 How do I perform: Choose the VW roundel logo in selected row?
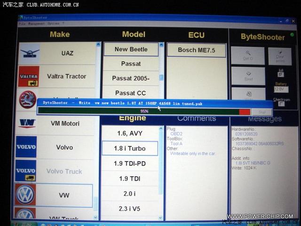25,194
